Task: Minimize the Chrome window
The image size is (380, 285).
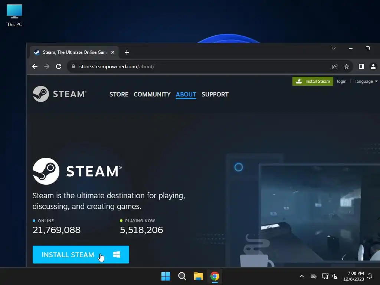Action: click(x=350, y=48)
